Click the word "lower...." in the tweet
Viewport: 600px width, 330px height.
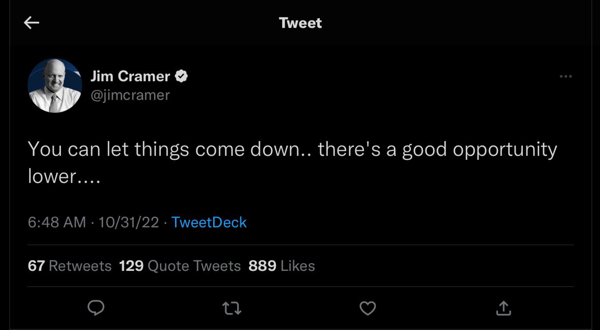point(64,177)
